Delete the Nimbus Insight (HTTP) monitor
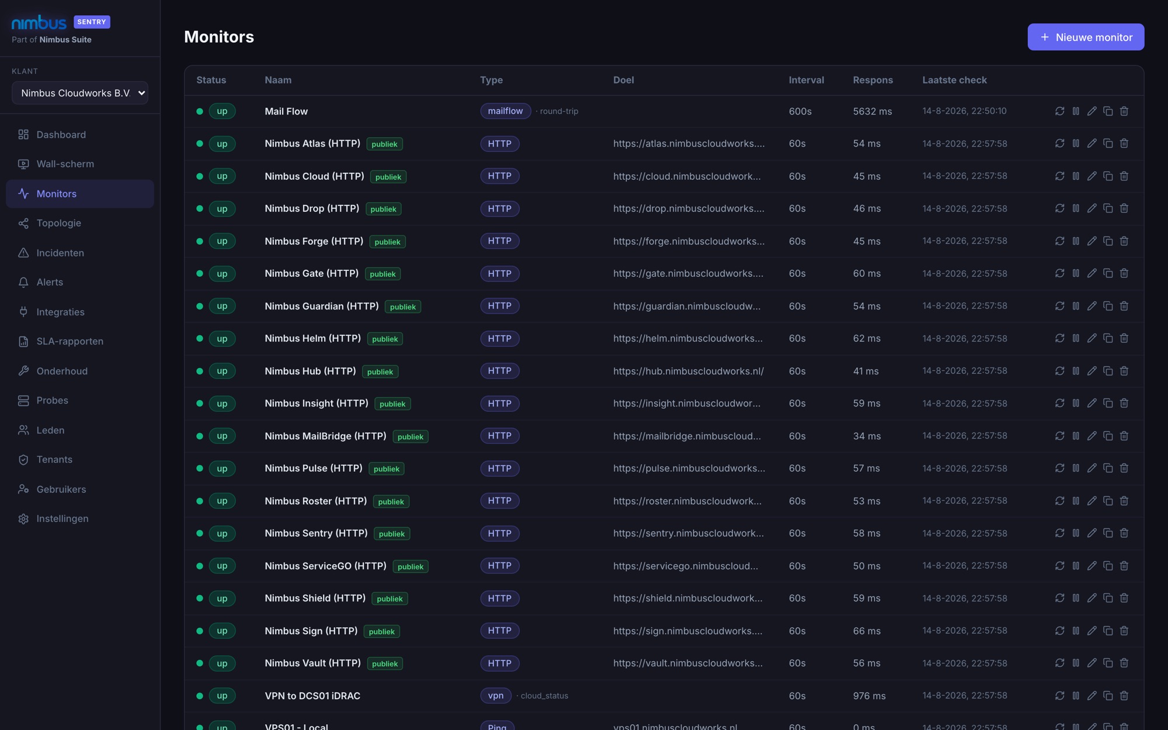Screen dimensions: 1168x730 1124,404
